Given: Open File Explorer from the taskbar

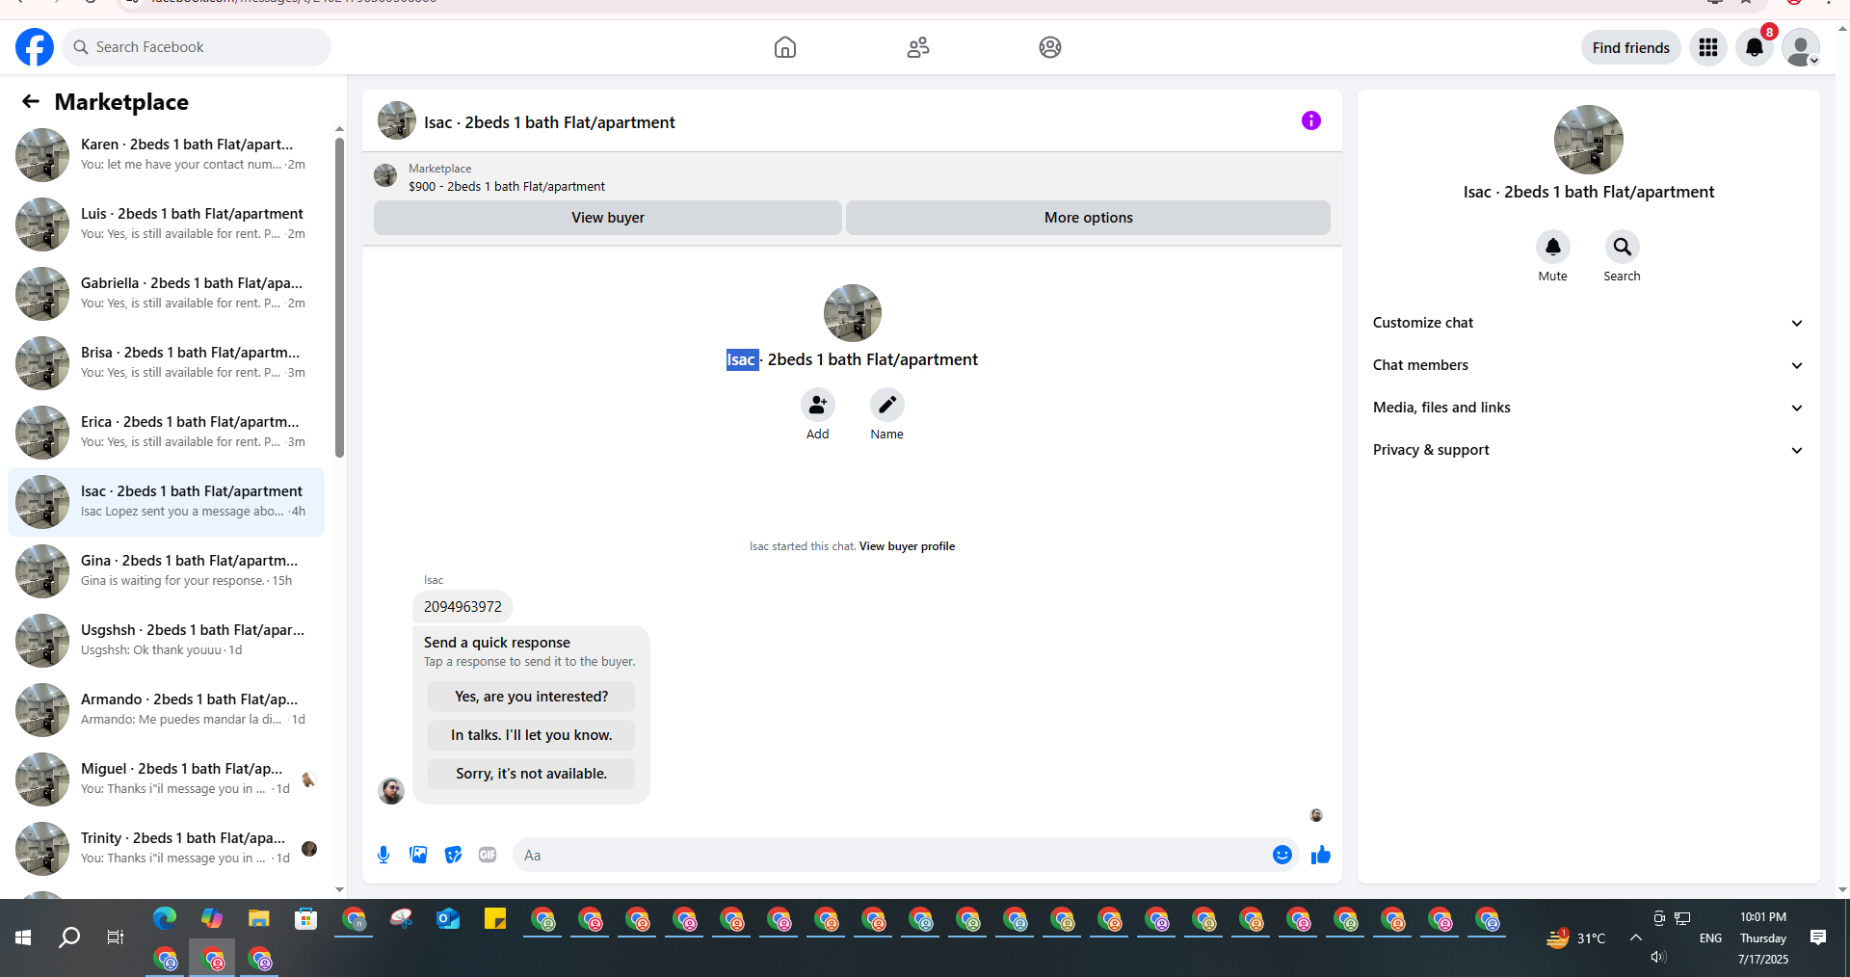Looking at the screenshot, I should [x=259, y=919].
